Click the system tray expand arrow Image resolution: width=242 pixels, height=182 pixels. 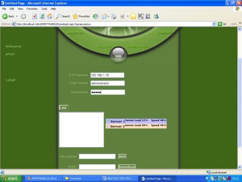(x=207, y=178)
